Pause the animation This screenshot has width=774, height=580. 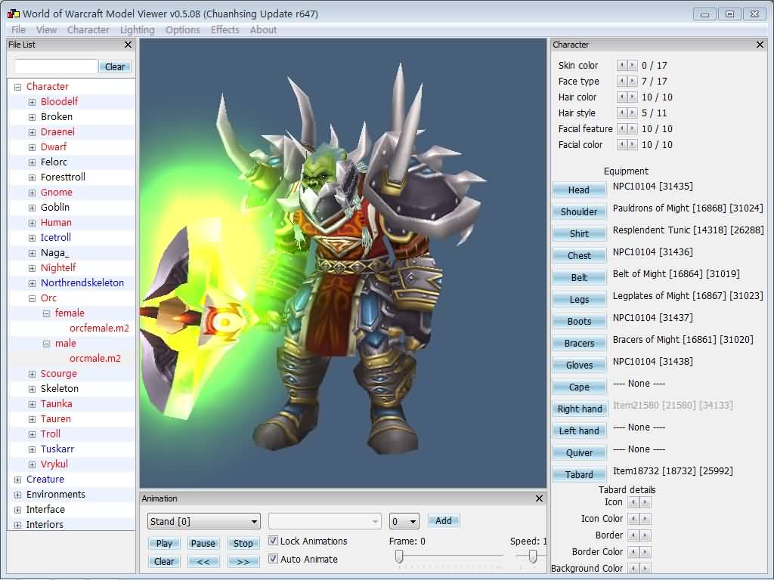coord(203,544)
